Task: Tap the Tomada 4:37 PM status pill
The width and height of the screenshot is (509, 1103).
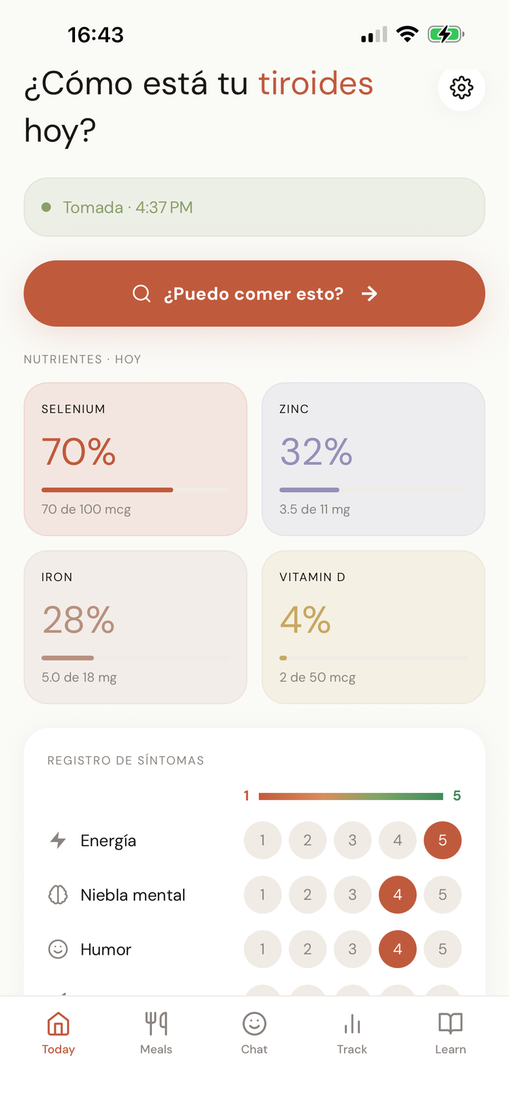Action: pos(255,207)
